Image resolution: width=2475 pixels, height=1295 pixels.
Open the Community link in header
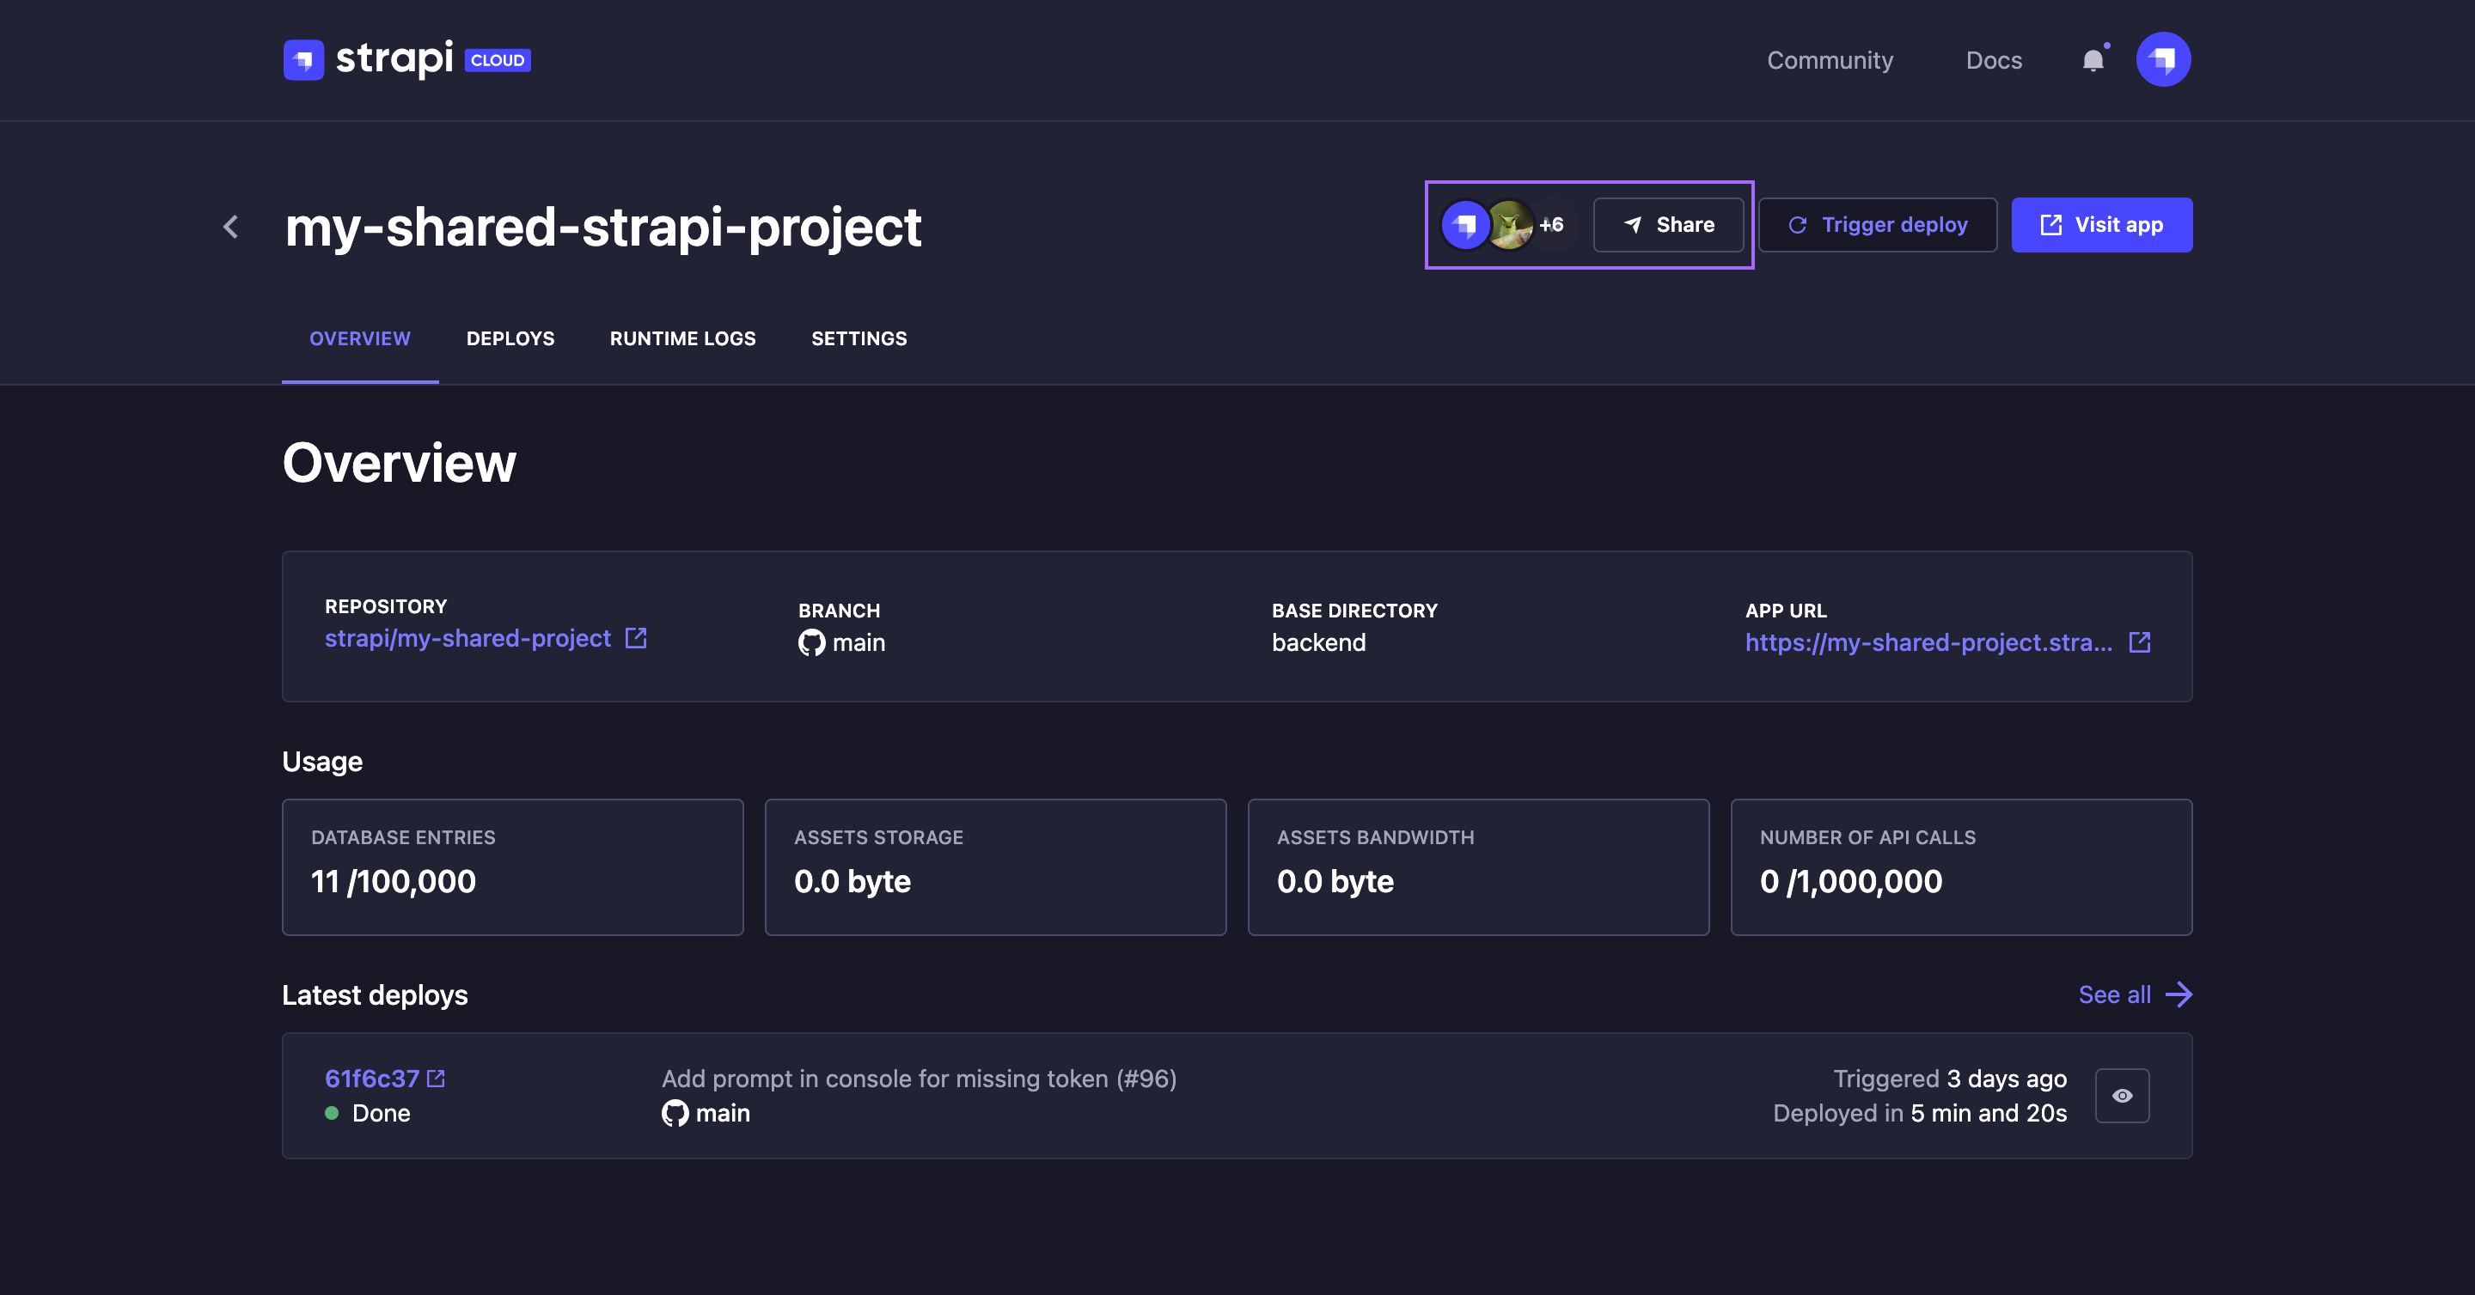1830,60
